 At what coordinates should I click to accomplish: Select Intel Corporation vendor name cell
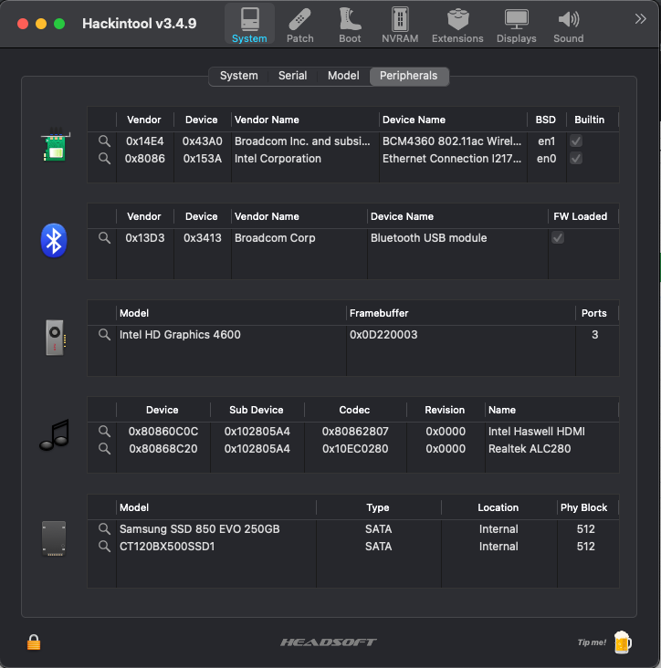(x=278, y=159)
